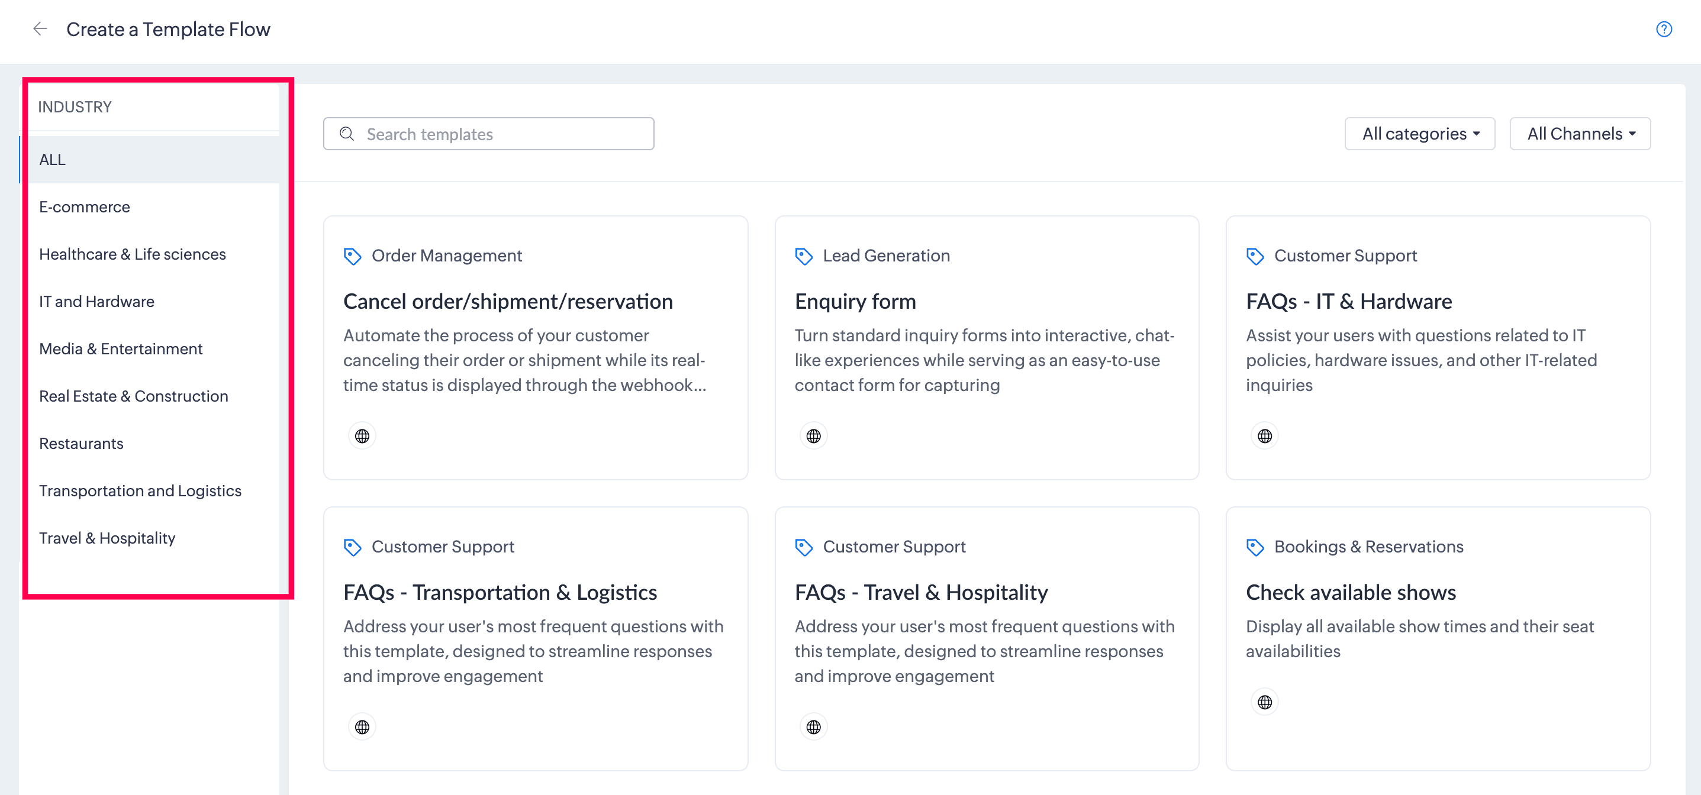Select IT and Hardware industry
This screenshot has height=795, width=1701.
coord(149,302)
